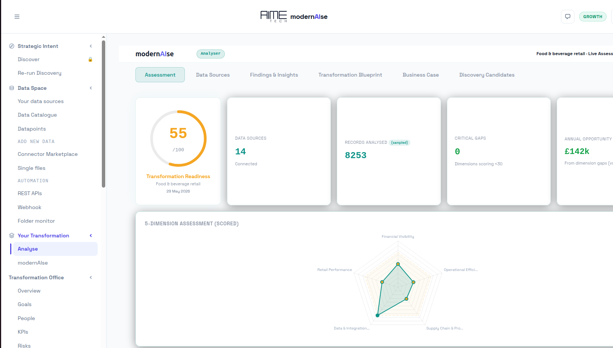Click the Retail Performance axis label
Image resolution: width=613 pixels, height=348 pixels.
click(335, 270)
